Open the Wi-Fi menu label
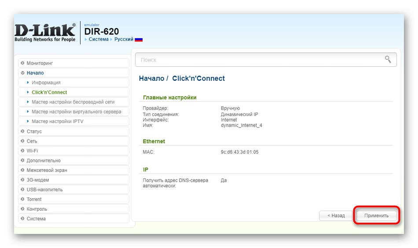The height and width of the screenshot is (248, 418). pyautogui.click(x=32, y=151)
